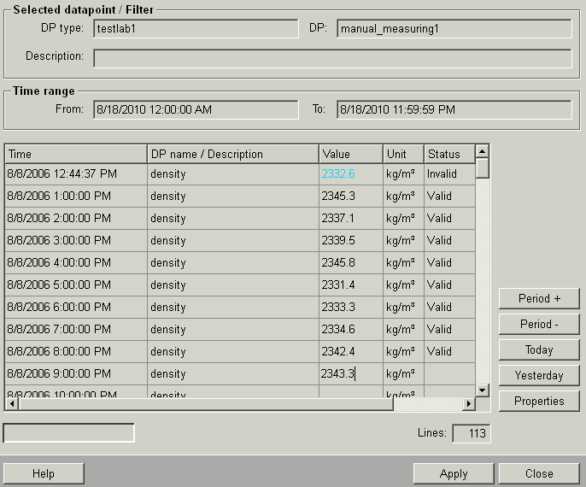The height and width of the screenshot is (487, 586).
Task: Select the invalid value 2332.6 cell
Action: tap(350, 173)
